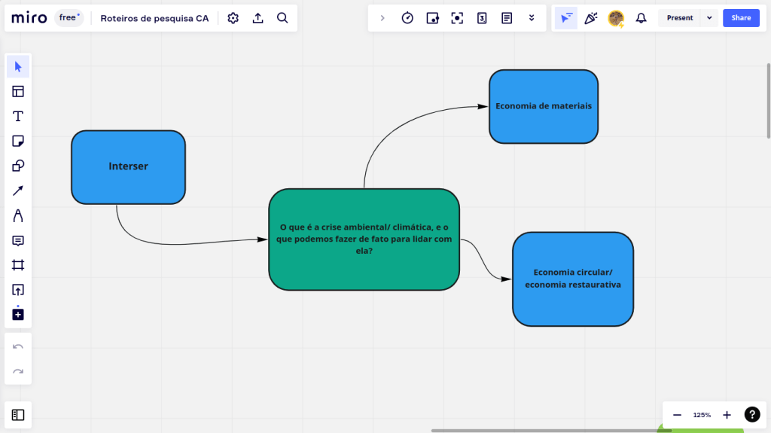Select the Frame tool
The image size is (771, 433).
click(x=18, y=265)
